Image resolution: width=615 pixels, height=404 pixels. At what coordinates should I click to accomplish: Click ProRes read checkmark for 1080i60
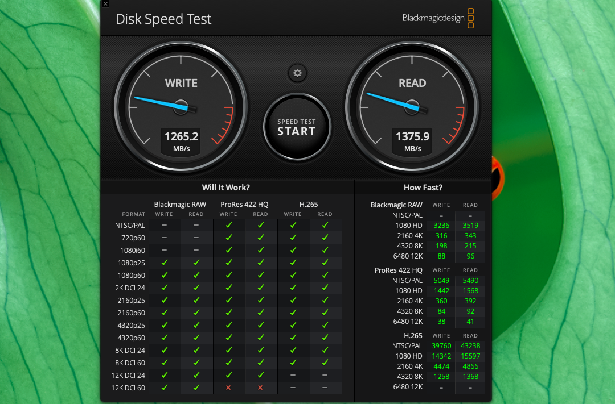point(261,250)
